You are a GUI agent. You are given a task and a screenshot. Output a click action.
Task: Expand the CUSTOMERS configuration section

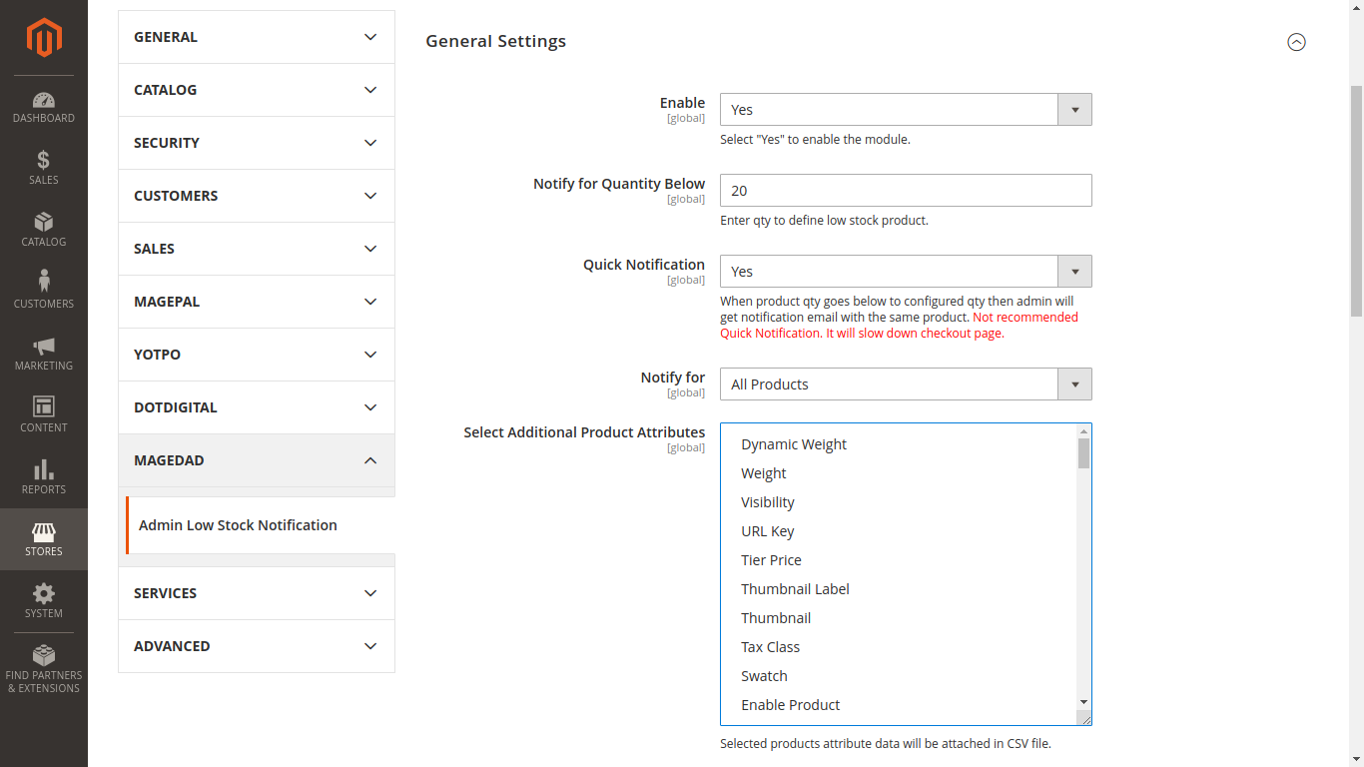tap(257, 196)
